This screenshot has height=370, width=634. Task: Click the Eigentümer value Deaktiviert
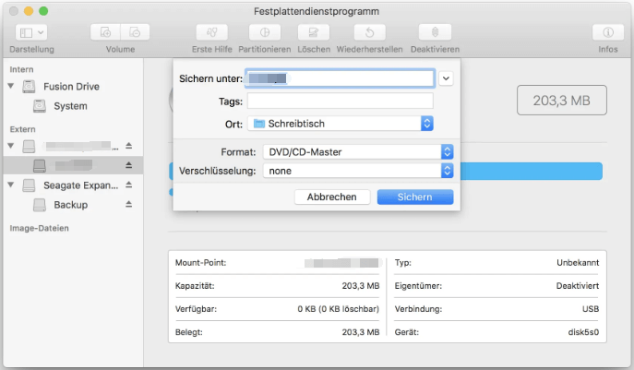578,286
